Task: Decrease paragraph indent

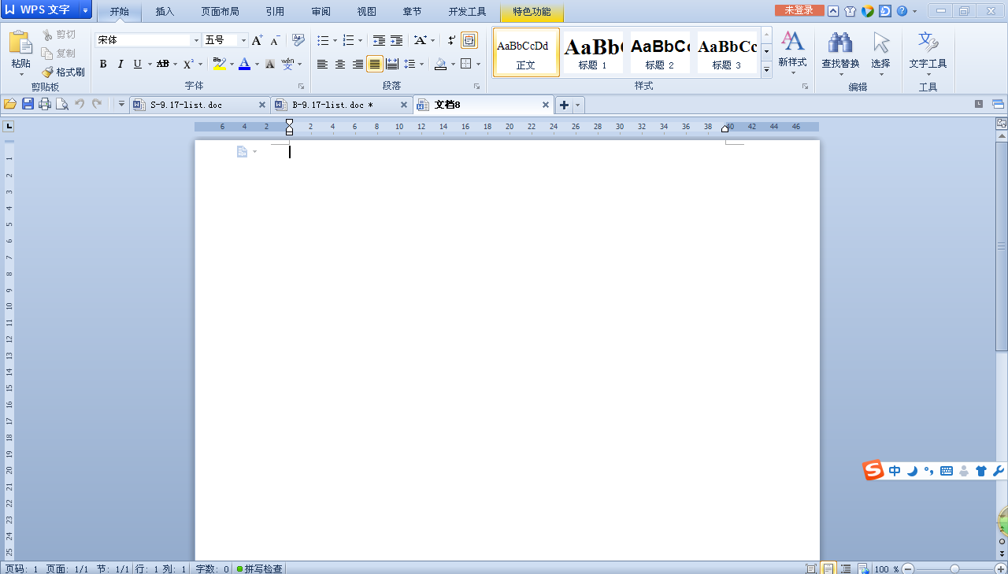Action: tap(379, 40)
